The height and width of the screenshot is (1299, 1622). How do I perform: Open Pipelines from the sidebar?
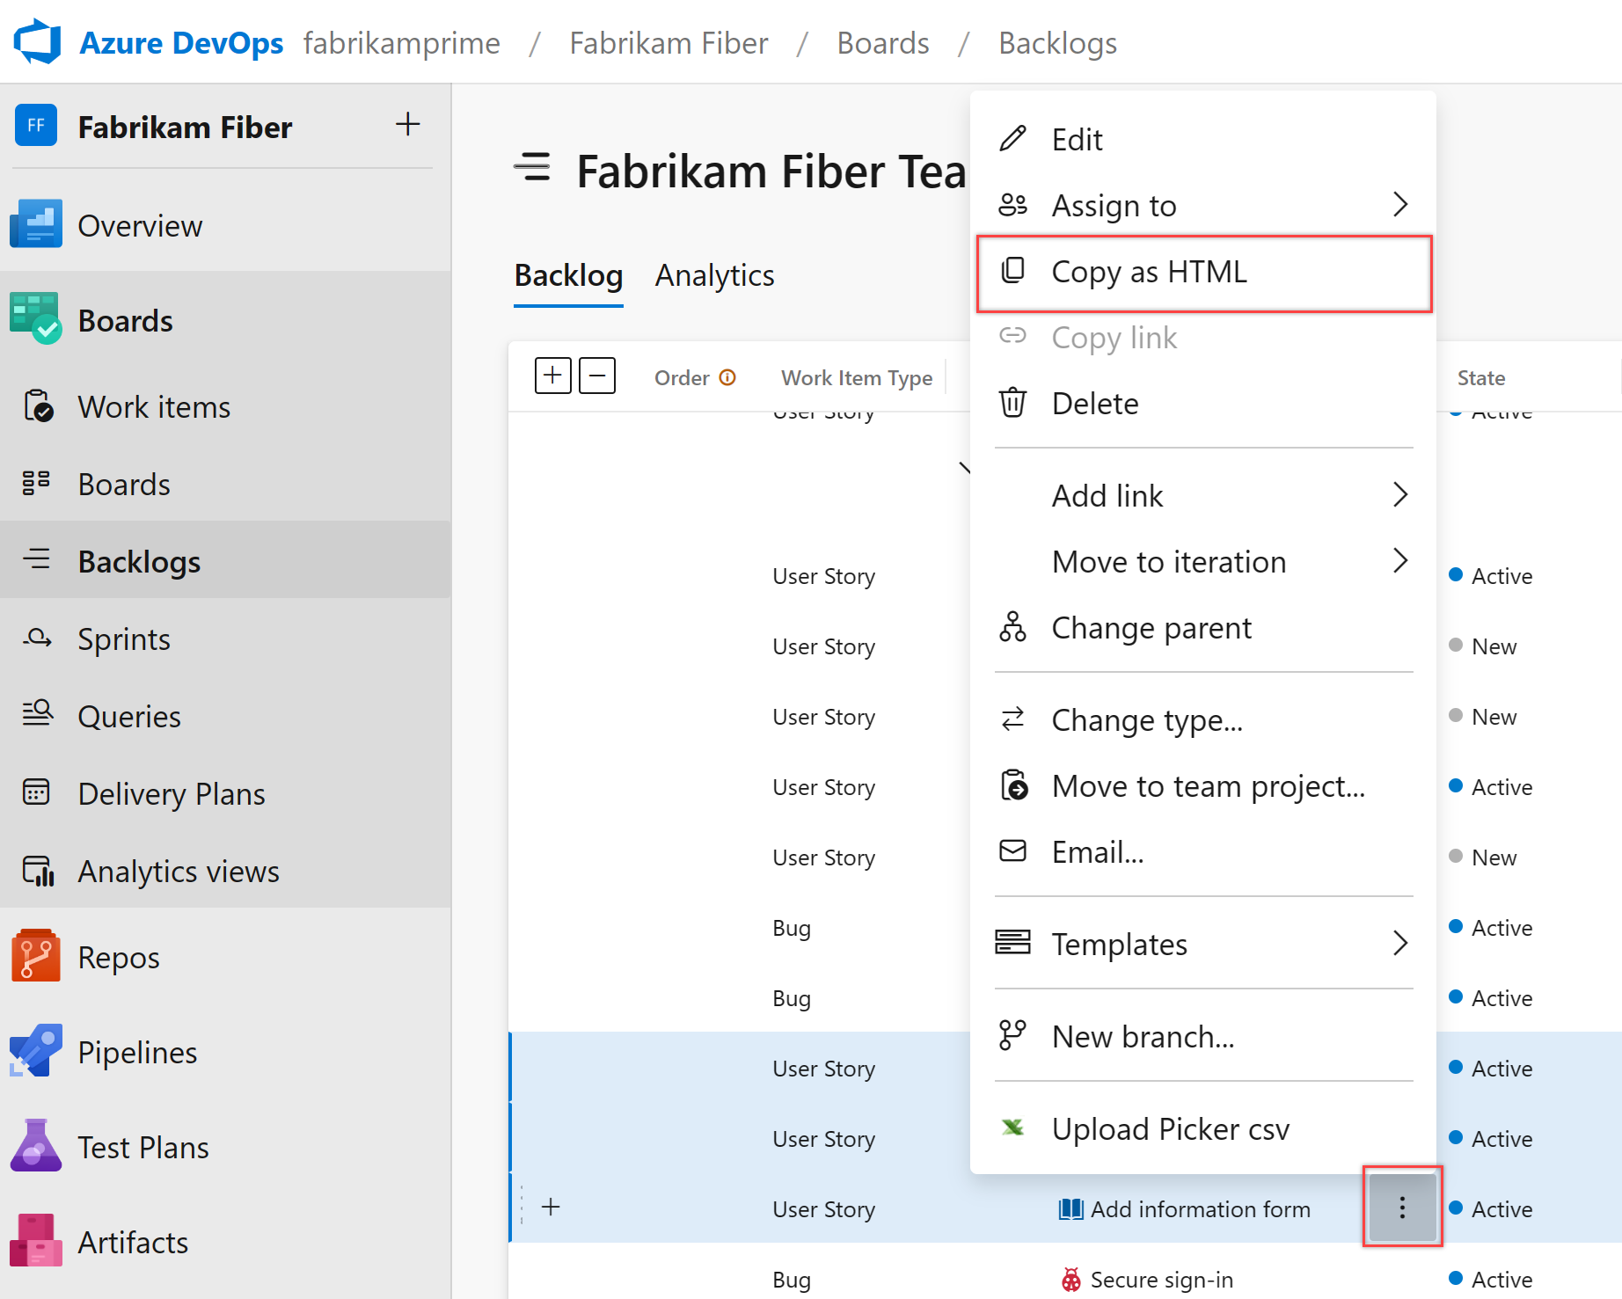pos(136,1052)
